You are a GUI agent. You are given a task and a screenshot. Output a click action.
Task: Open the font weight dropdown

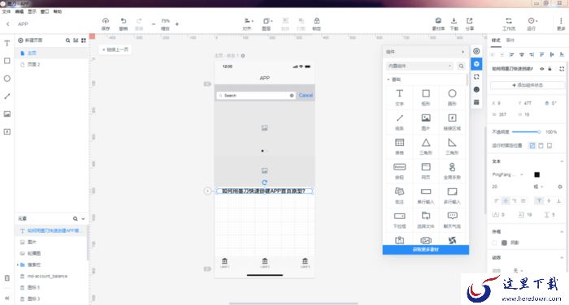click(x=538, y=187)
